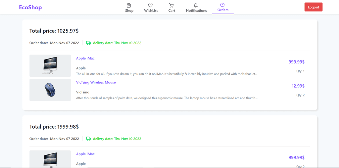Click delivery date text in 1025.97$ order
339x168 pixels.
(x=117, y=43)
